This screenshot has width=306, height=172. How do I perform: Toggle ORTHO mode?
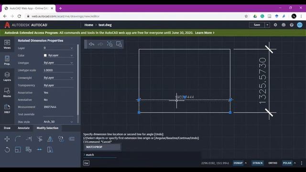(273, 163)
